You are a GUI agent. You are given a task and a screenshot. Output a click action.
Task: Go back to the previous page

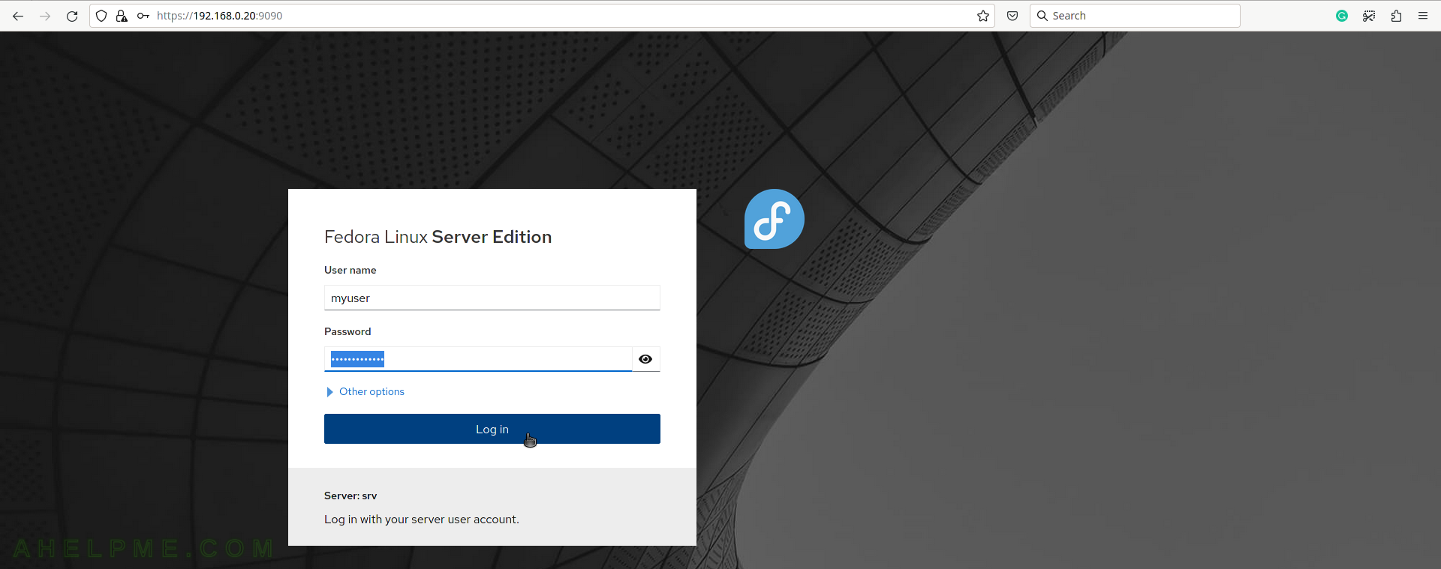click(x=18, y=16)
